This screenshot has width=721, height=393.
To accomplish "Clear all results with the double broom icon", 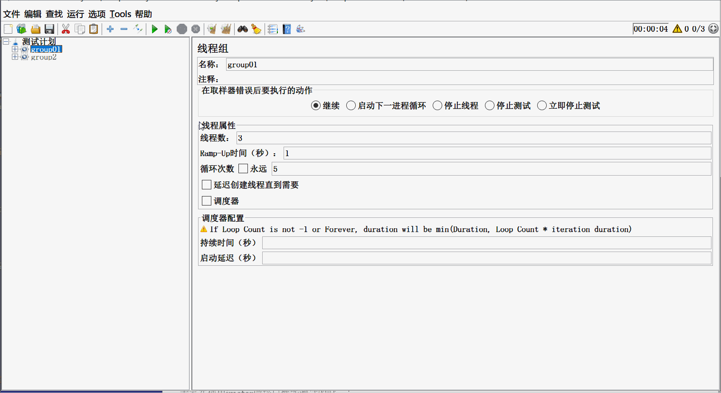I will 226,29.
